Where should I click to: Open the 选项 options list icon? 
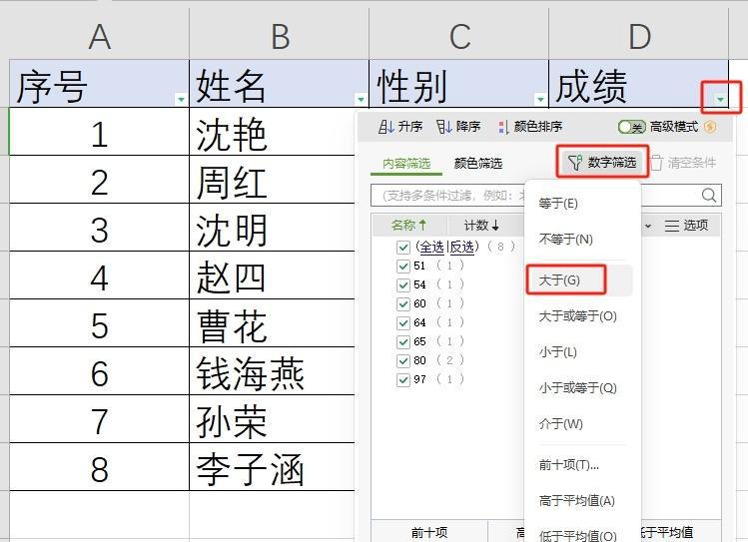click(672, 226)
